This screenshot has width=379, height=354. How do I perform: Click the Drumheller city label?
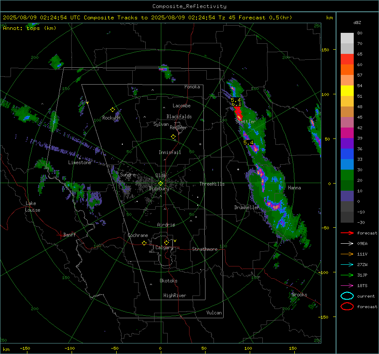(x=247, y=208)
